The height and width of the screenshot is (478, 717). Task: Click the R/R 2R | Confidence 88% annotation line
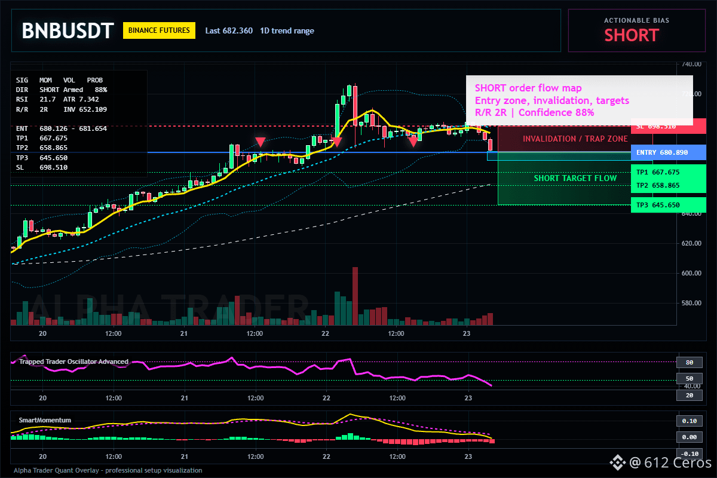pyautogui.click(x=534, y=112)
